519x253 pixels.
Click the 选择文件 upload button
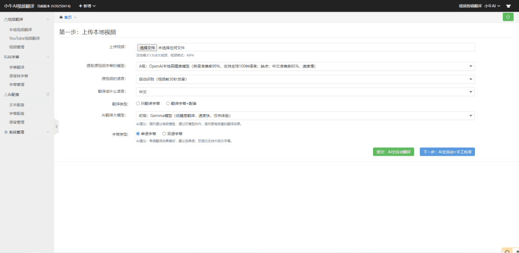pos(147,47)
